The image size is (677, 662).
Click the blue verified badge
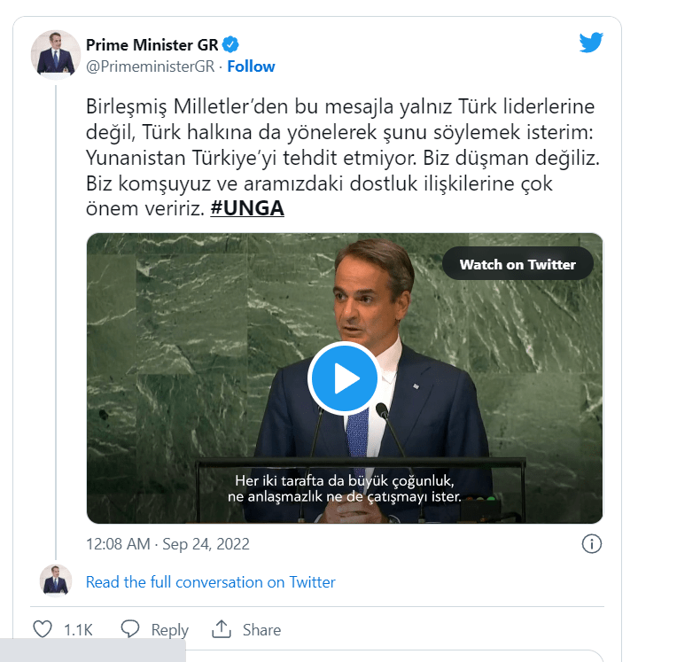pos(230,45)
